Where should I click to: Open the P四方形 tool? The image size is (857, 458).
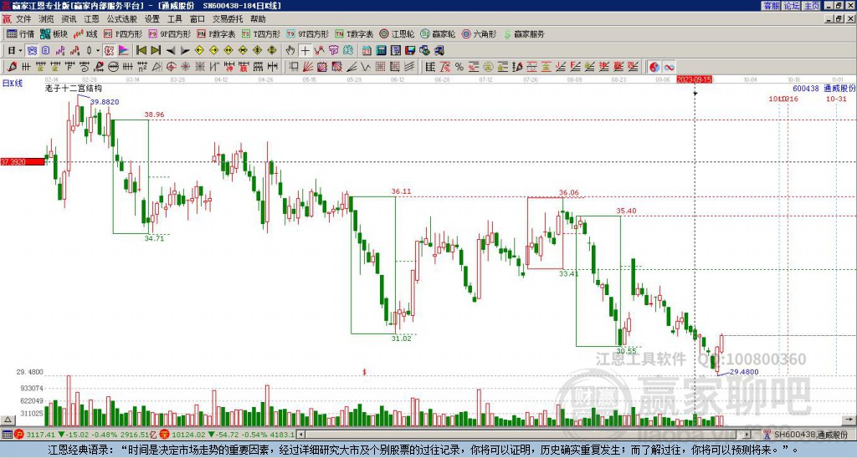coord(123,33)
